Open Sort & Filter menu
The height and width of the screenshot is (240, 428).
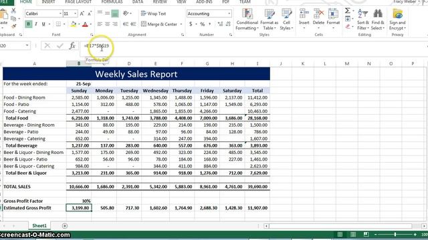point(363,19)
